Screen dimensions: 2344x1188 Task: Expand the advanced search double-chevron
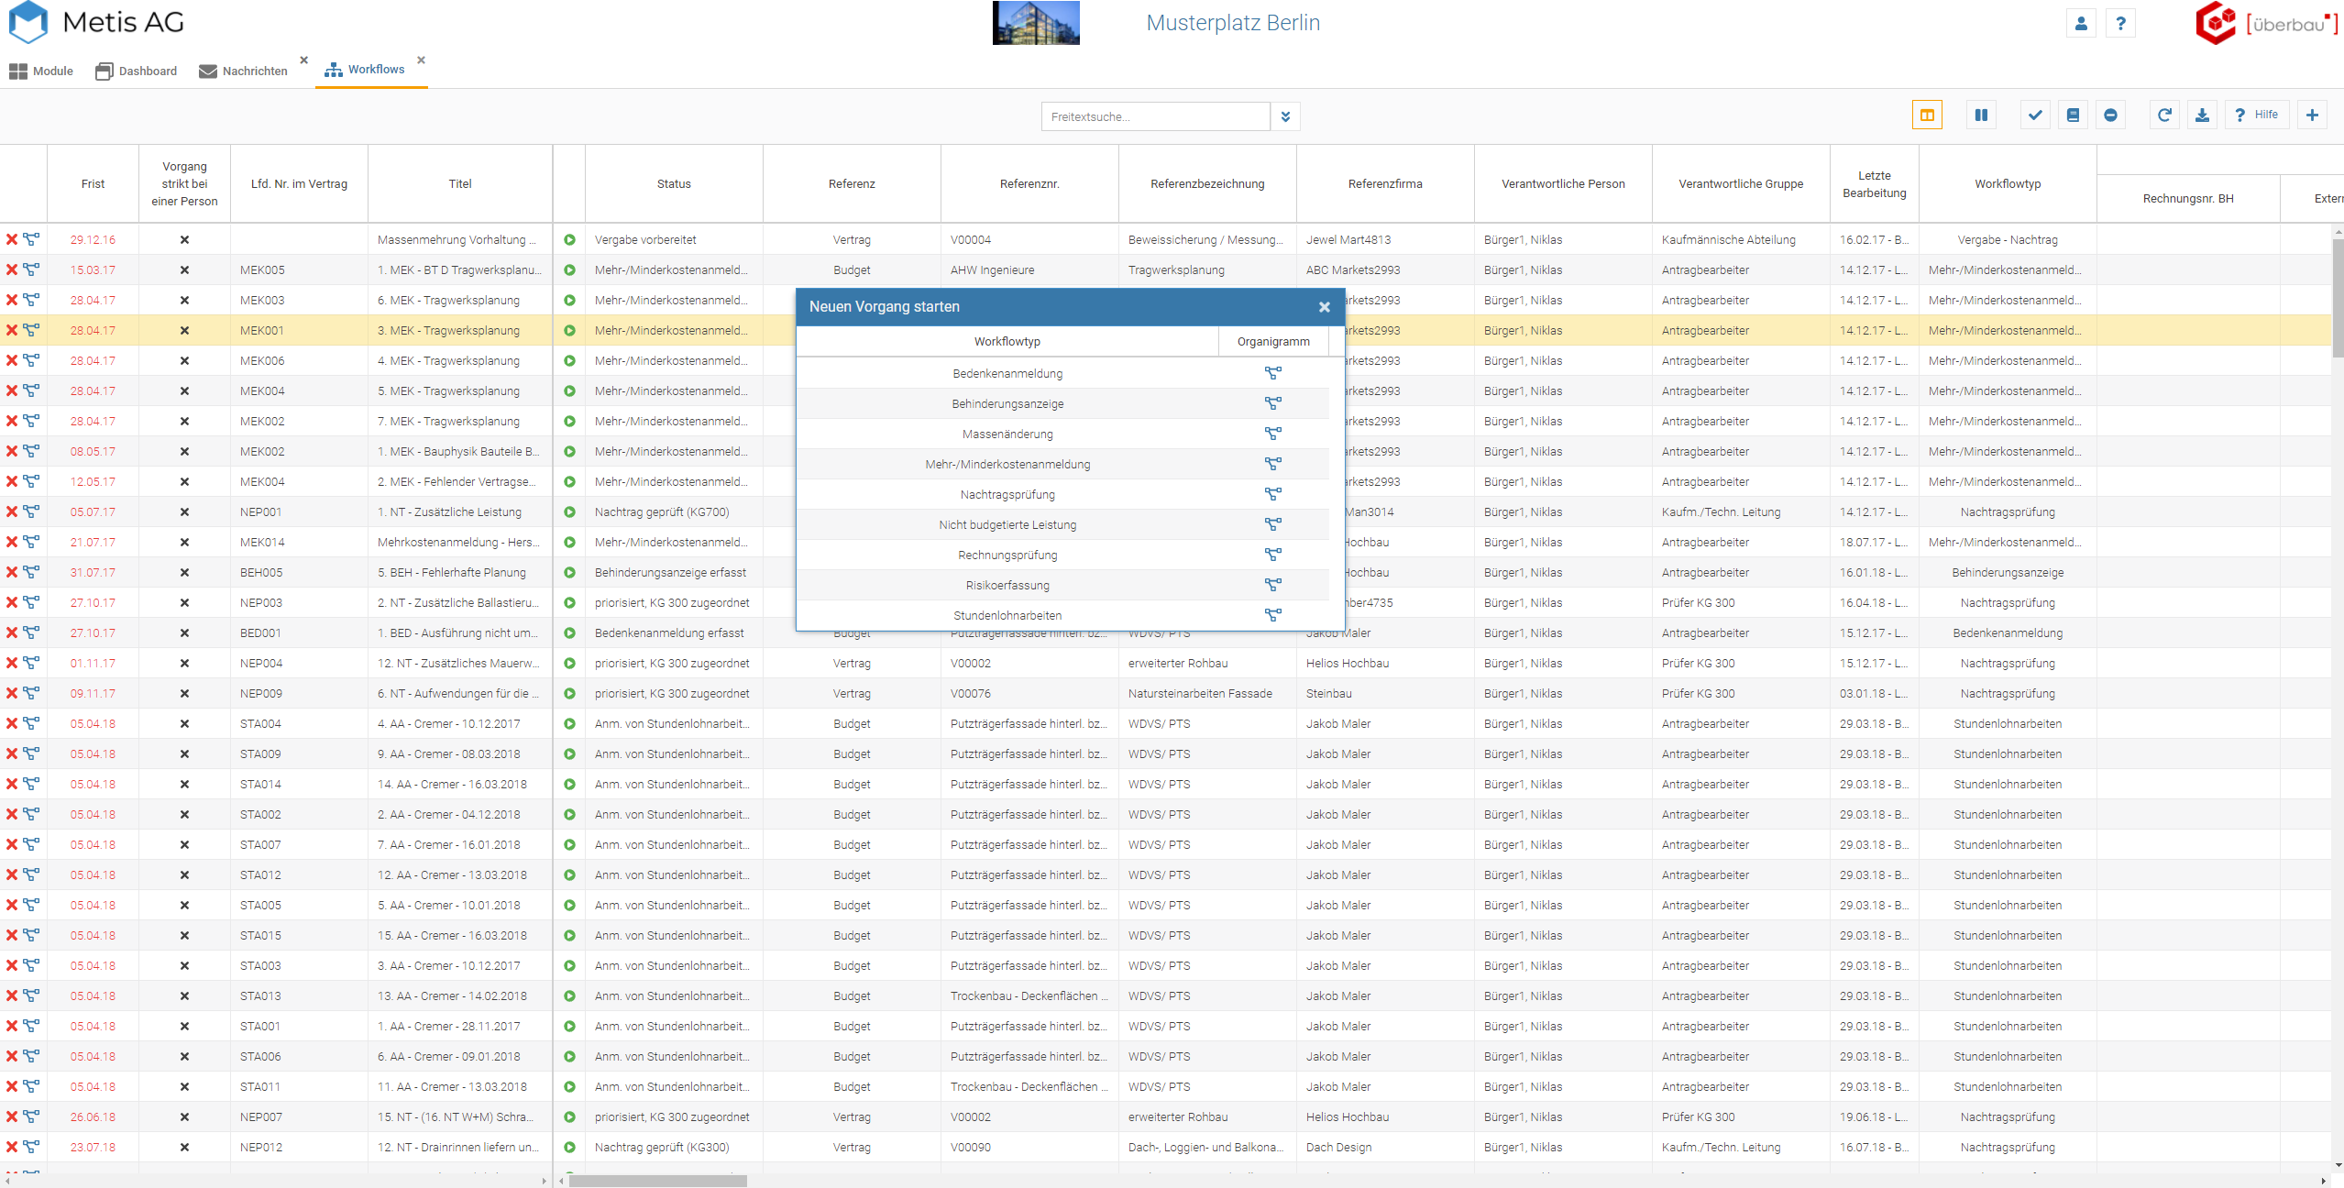point(1285,116)
